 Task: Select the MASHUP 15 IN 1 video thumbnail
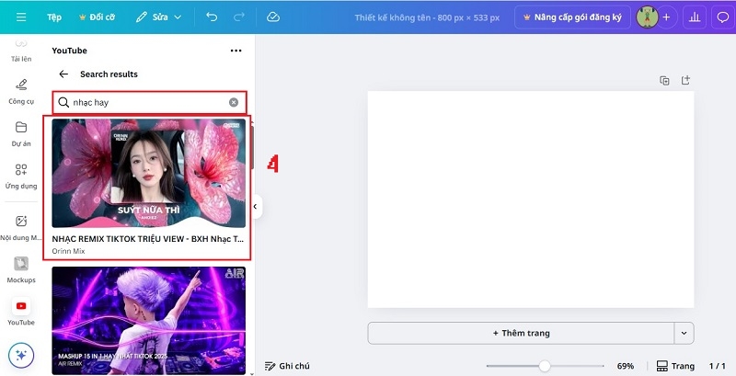coord(148,321)
